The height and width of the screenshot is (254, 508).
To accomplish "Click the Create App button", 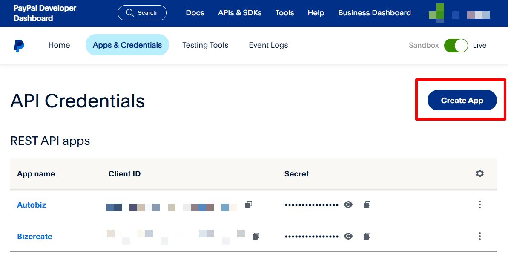I will pos(462,100).
